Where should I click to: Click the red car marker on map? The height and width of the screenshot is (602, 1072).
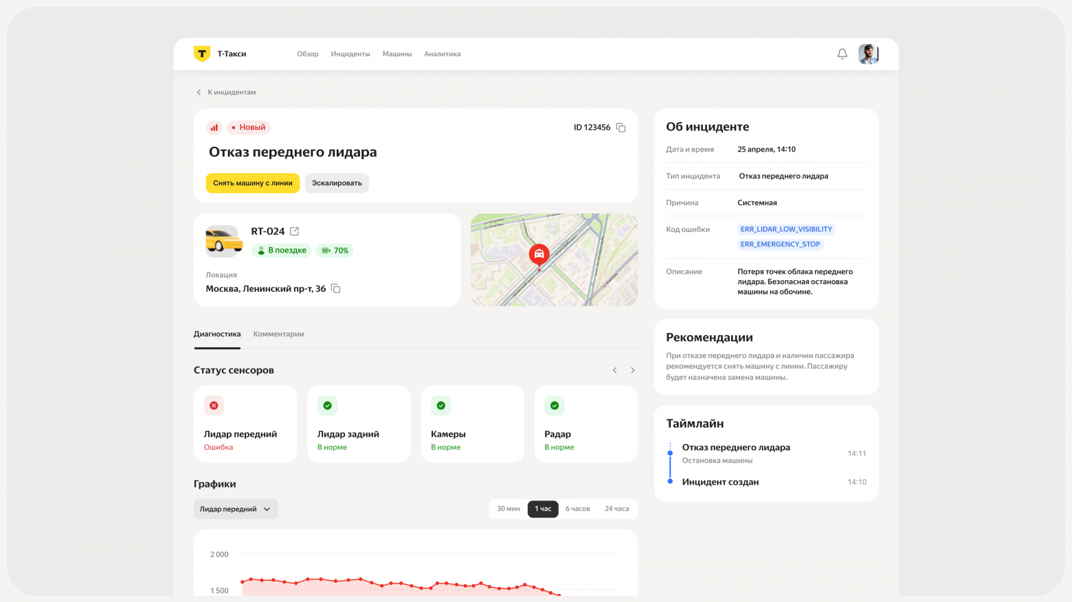(539, 255)
